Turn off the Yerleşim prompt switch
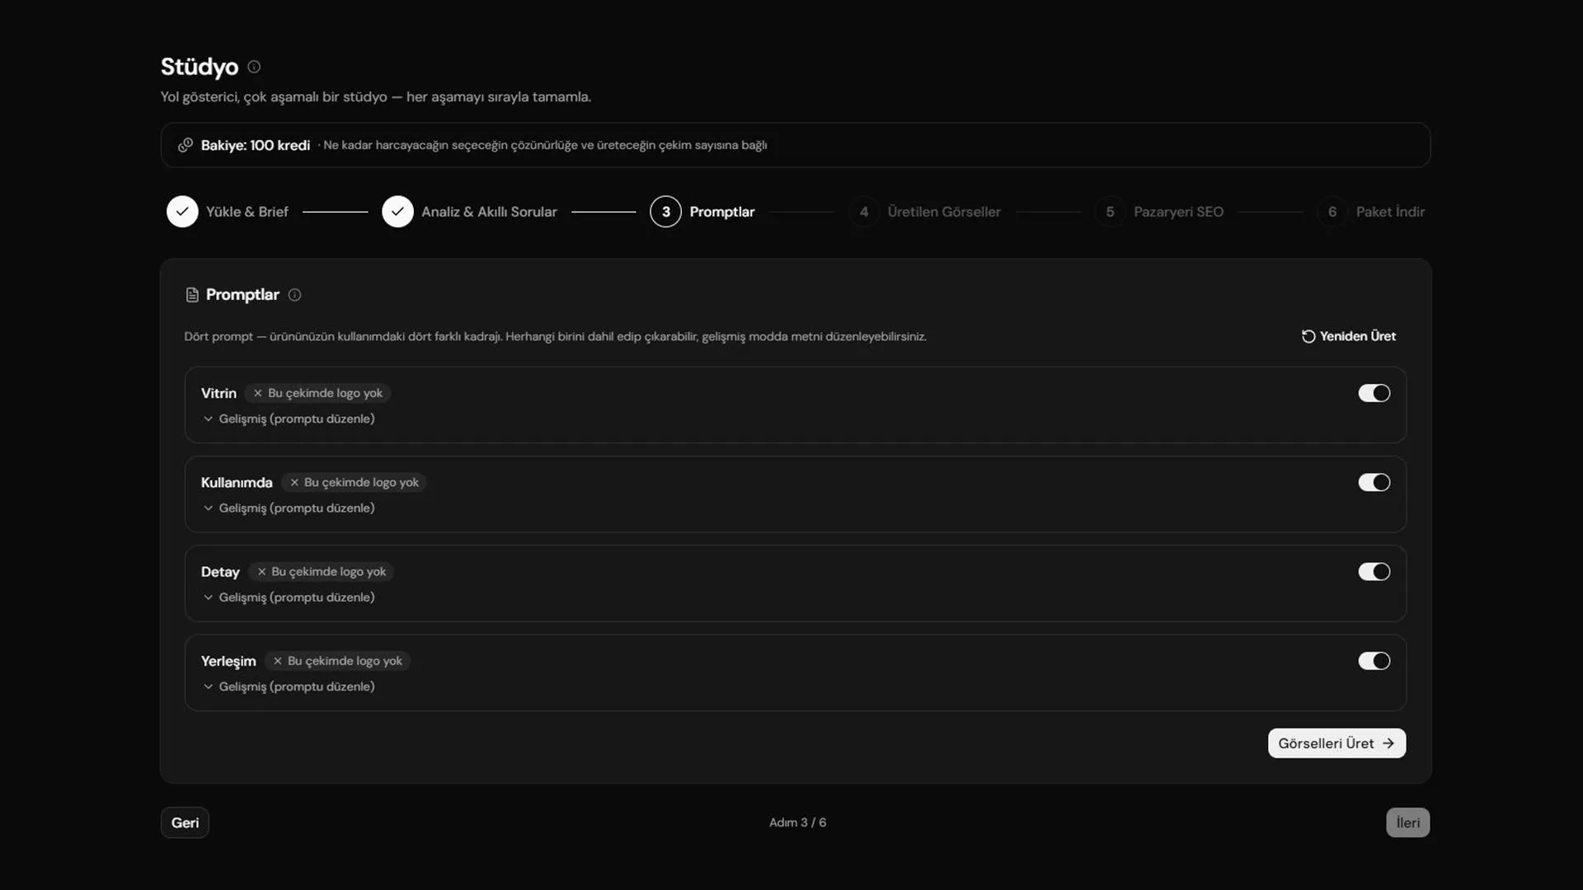The height and width of the screenshot is (890, 1583). pyautogui.click(x=1374, y=661)
